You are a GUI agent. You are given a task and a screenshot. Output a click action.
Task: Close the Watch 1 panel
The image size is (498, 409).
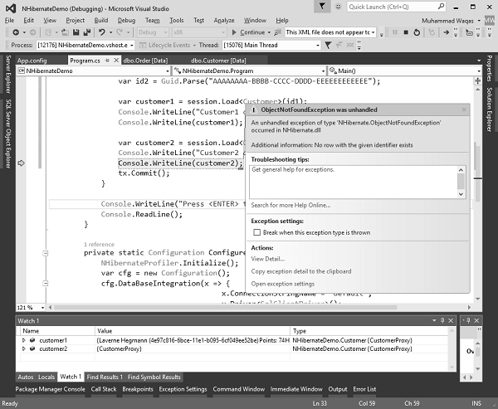click(451, 321)
